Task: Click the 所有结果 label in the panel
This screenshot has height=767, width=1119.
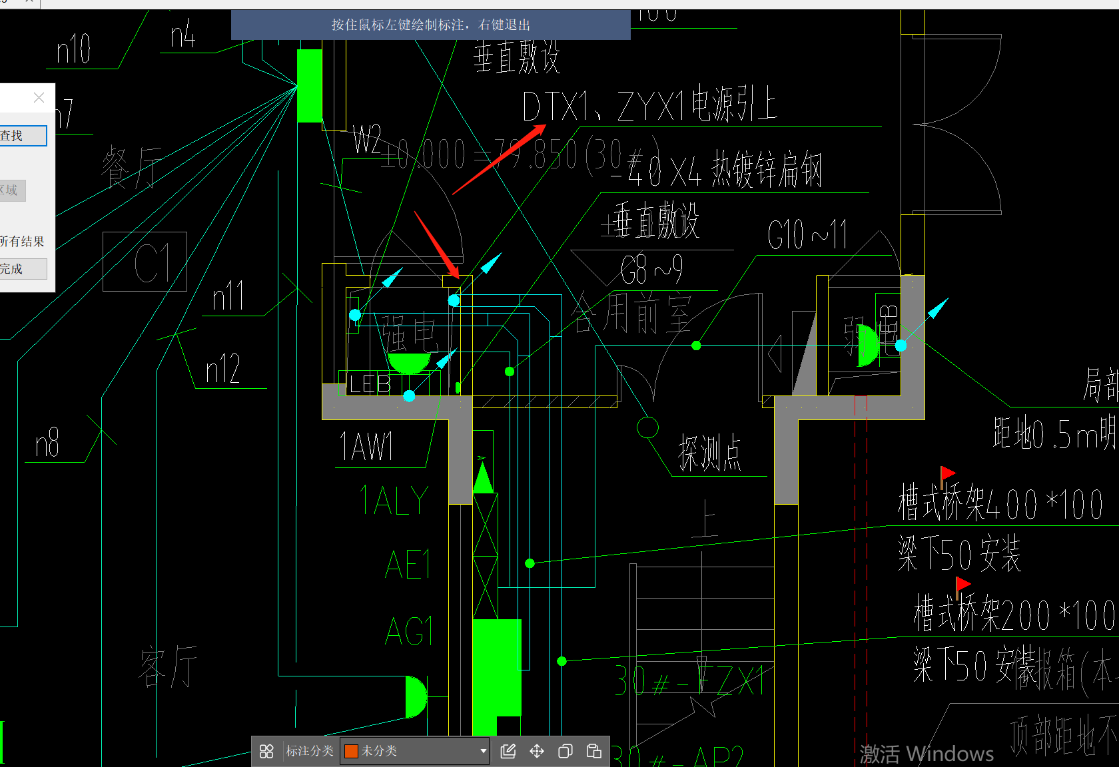Action: point(22,242)
